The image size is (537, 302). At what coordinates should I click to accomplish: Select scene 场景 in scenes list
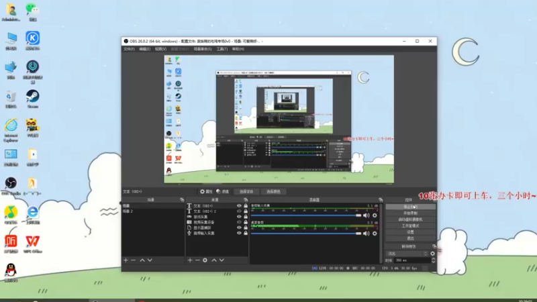point(152,206)
